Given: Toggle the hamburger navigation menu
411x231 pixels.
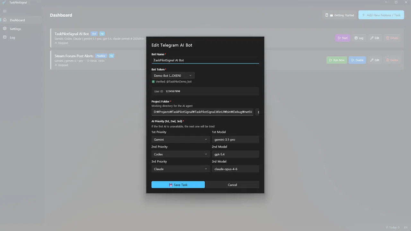Looking at the screenshot, I should pyautogui.click(x=4, y=11).
